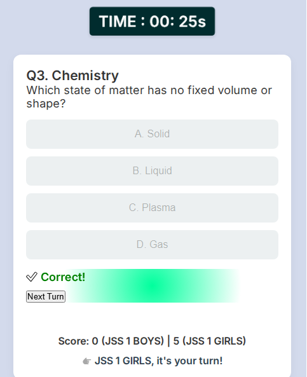This screenshot has width=307, height=377.
Task: Click the vertical bar separating the scores
Action: click(x=168, y=341)
